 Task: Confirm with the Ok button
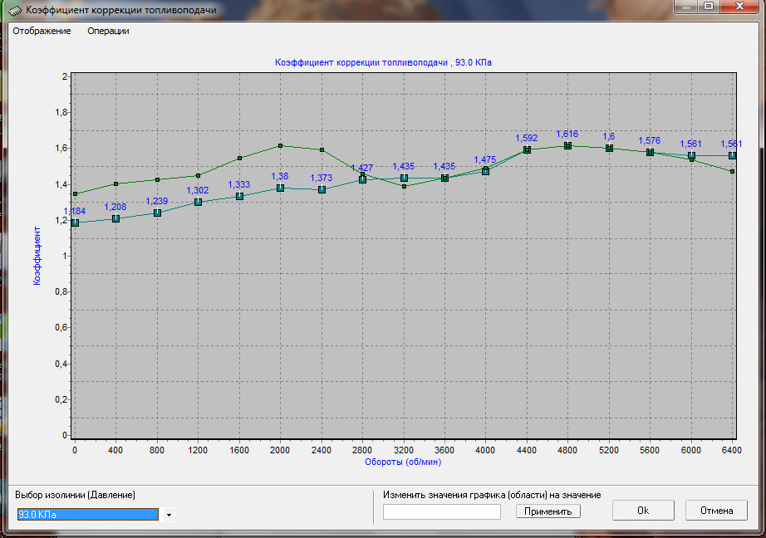tap(642, 511)
